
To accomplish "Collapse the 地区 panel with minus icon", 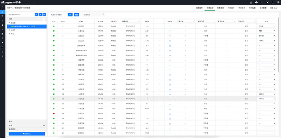I will click(44, 19).
